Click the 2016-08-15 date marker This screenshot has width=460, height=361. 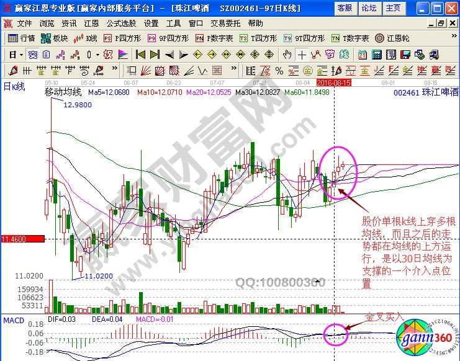point(334,83)
